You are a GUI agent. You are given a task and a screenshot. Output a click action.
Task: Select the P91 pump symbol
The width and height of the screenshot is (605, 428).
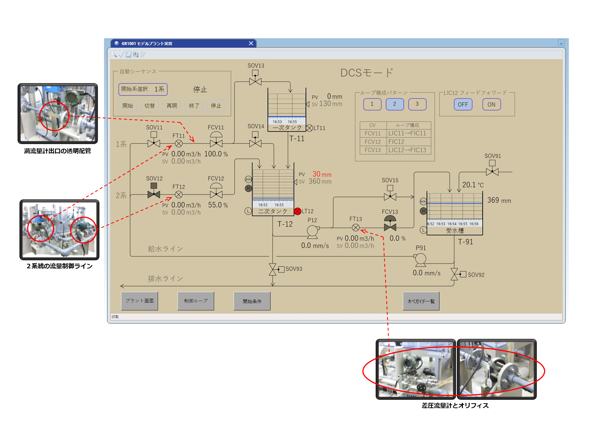tap(420, 259)
